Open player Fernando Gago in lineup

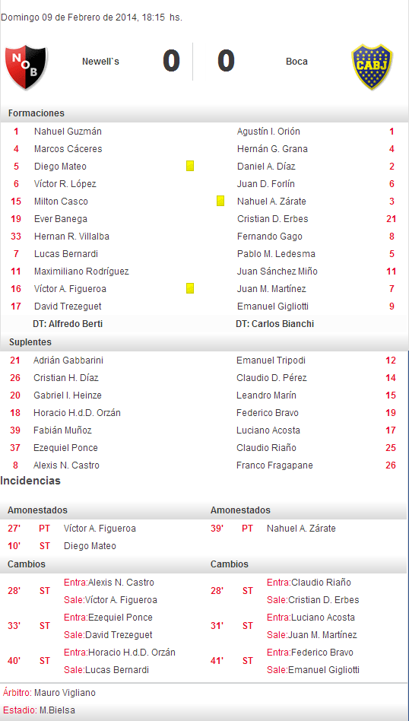click(270, 237)
